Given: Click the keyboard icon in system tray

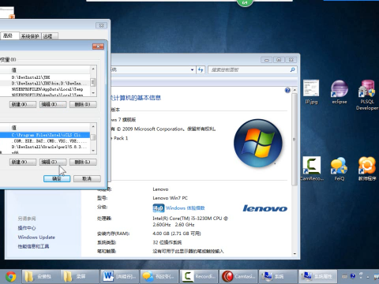Looking at the screenshot, I should pyautogui.click(x=344, y=276).
